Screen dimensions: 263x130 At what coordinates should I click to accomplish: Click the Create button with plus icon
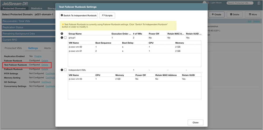(216, 14)
